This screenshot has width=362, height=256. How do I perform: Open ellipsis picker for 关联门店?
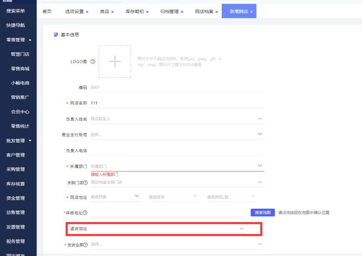coord(260,182)
